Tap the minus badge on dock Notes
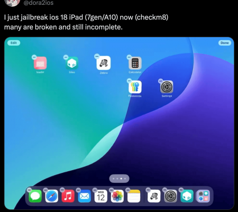The image size is (238, 212). [x=128, y=190]
